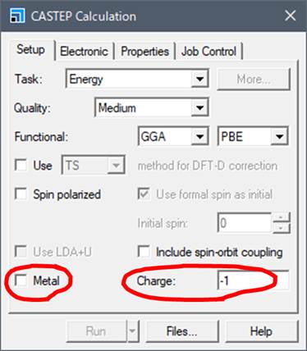Open the Run options arrow beside Run
This screenshot has width=307, height=351.
(x=133, y=331)
